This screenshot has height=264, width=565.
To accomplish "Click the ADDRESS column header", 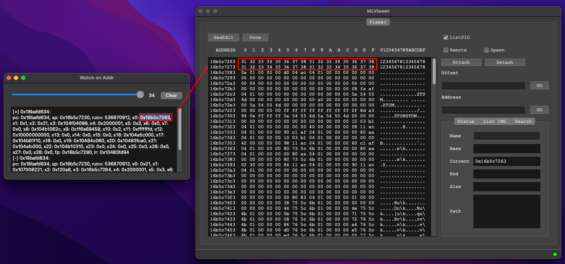I will [225, 50].
